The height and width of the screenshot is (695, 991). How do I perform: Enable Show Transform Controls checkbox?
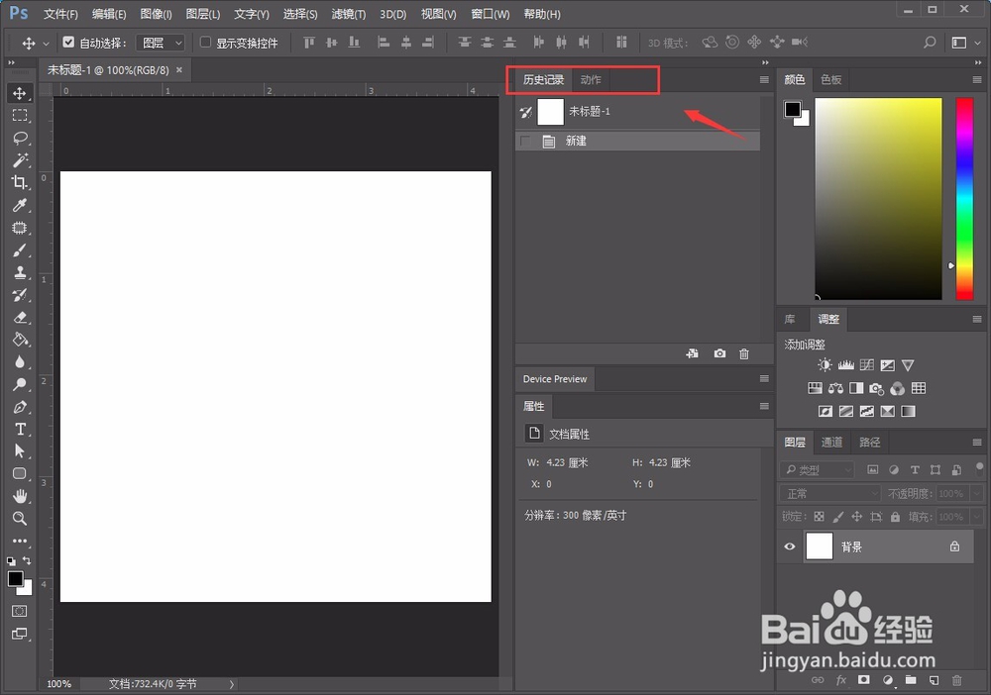[205, 43]
